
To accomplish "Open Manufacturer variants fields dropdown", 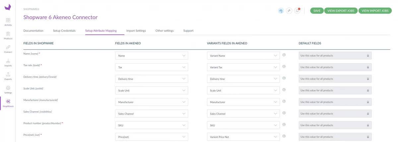I will pyautogui.click(x=243, y=102).
